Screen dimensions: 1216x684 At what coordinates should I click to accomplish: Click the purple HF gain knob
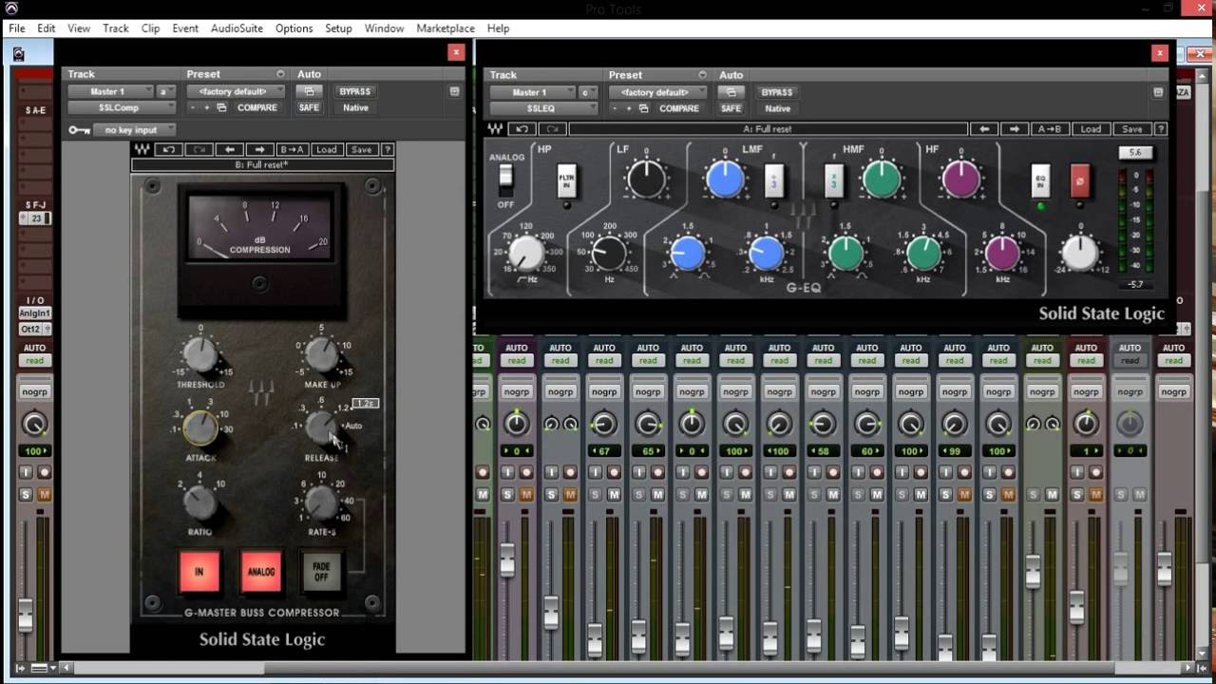click(960, 180)
